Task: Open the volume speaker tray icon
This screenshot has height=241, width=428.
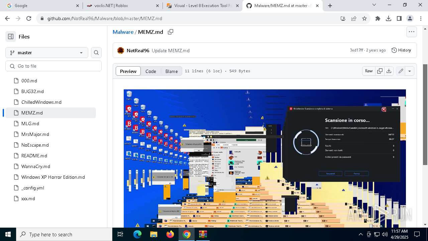Action: click(385, 234)
